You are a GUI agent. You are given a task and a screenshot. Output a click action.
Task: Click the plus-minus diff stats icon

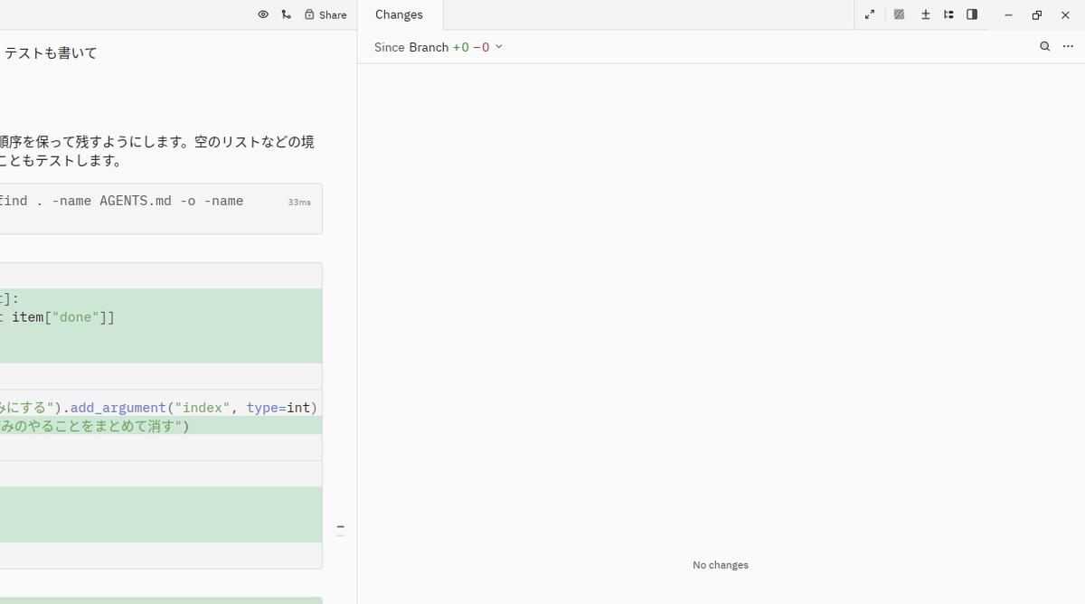click(925, 14)
